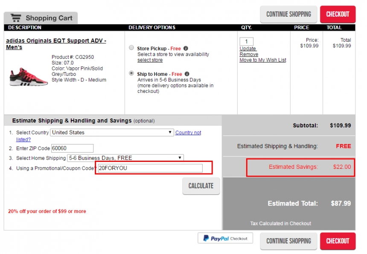Click the bottom CHECKOUT button
Viewport: 367px width, 254px height.
(338, 241)
